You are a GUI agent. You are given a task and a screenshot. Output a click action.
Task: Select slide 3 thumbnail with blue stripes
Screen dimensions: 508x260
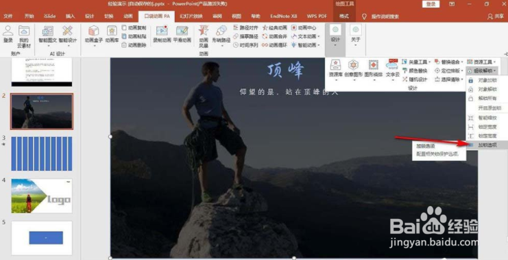coord(42,154)
